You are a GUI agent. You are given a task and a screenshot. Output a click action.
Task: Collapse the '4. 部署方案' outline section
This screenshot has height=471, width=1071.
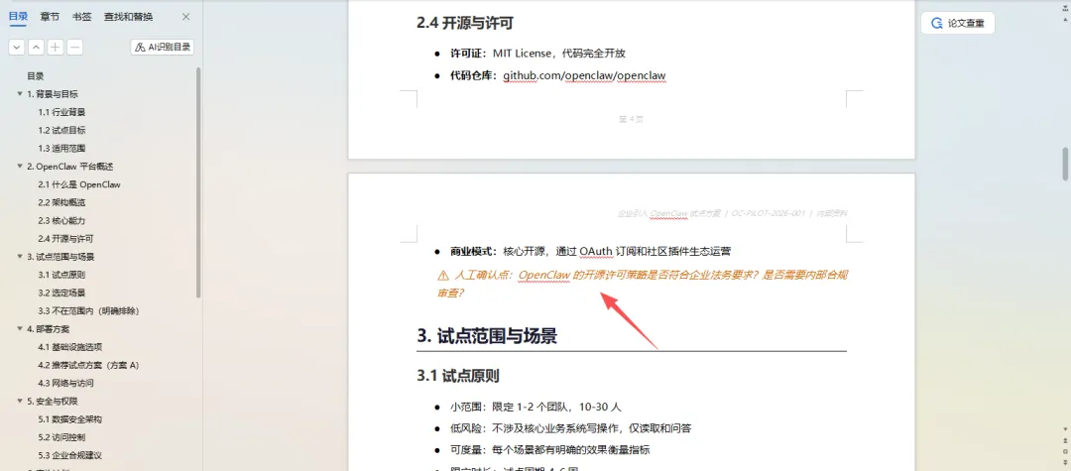(x=20, y=329)
